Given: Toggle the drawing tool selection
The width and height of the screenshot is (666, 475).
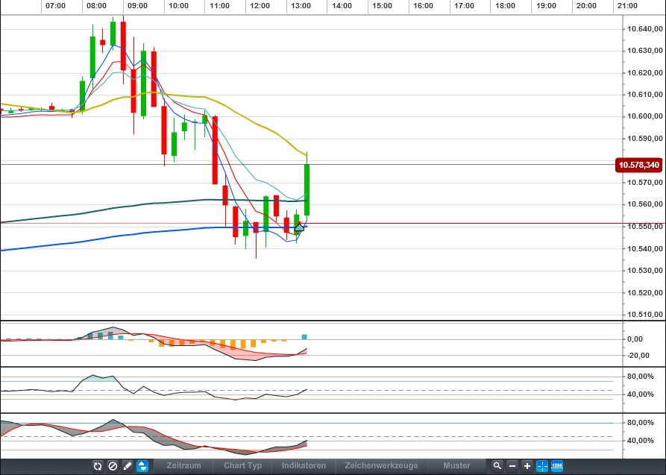Looking at the screenshot, I should 127,466.
